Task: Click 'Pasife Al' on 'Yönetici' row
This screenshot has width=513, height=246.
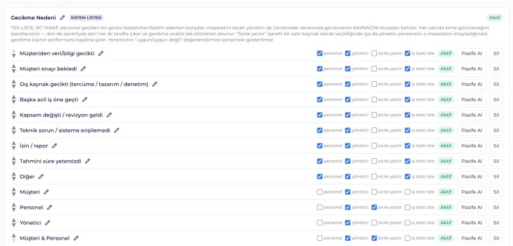Action: tap(471, 222)
